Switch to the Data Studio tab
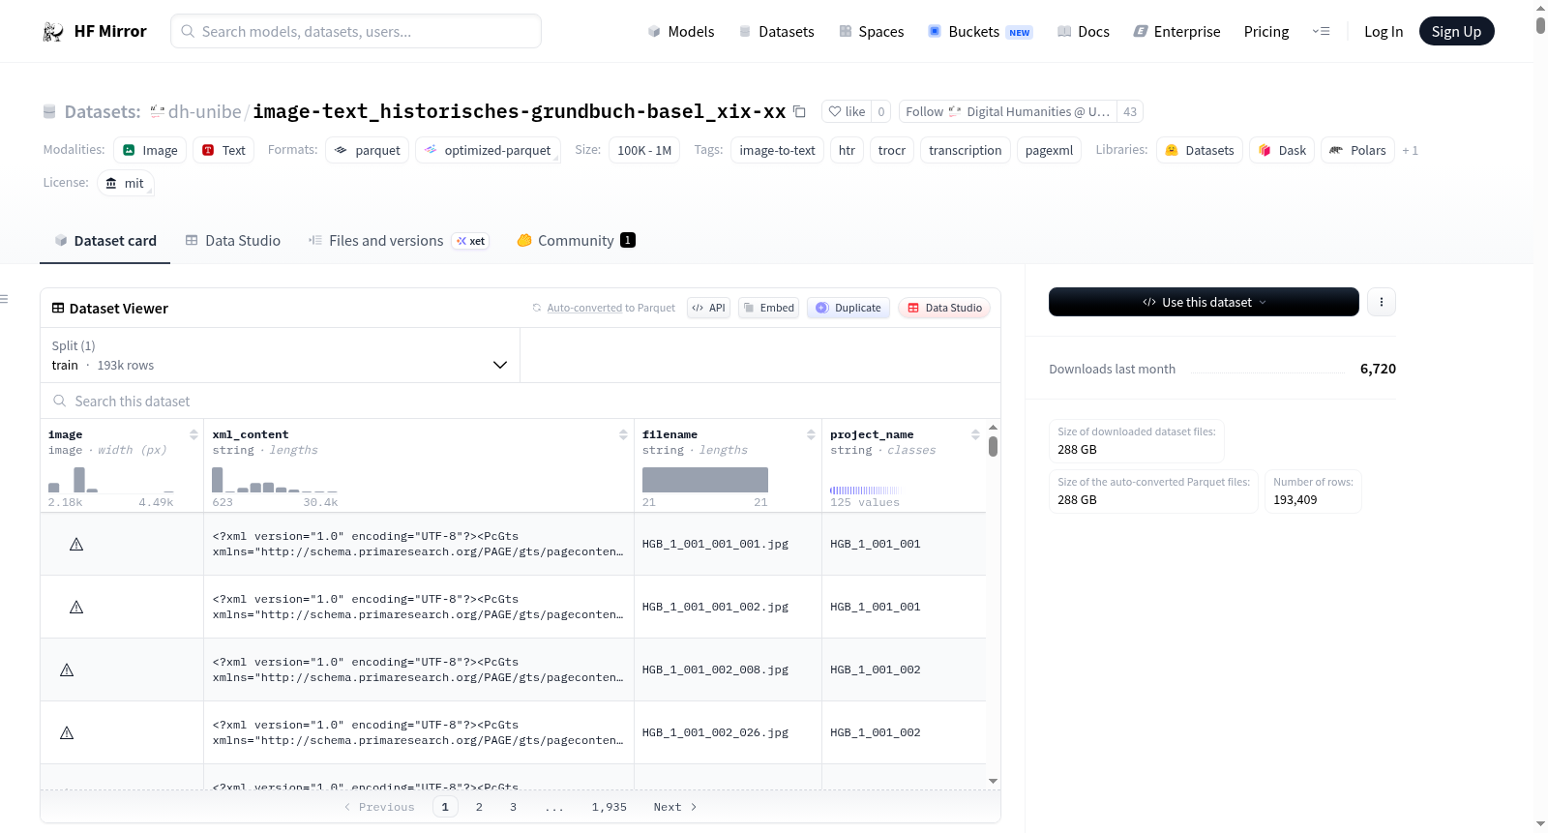This screenshot has height=833, width=1548. pyautogui.click(x=233, y=240)
